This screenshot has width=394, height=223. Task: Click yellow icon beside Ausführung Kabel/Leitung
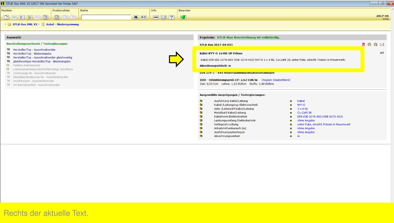click(x=201, y=101)
